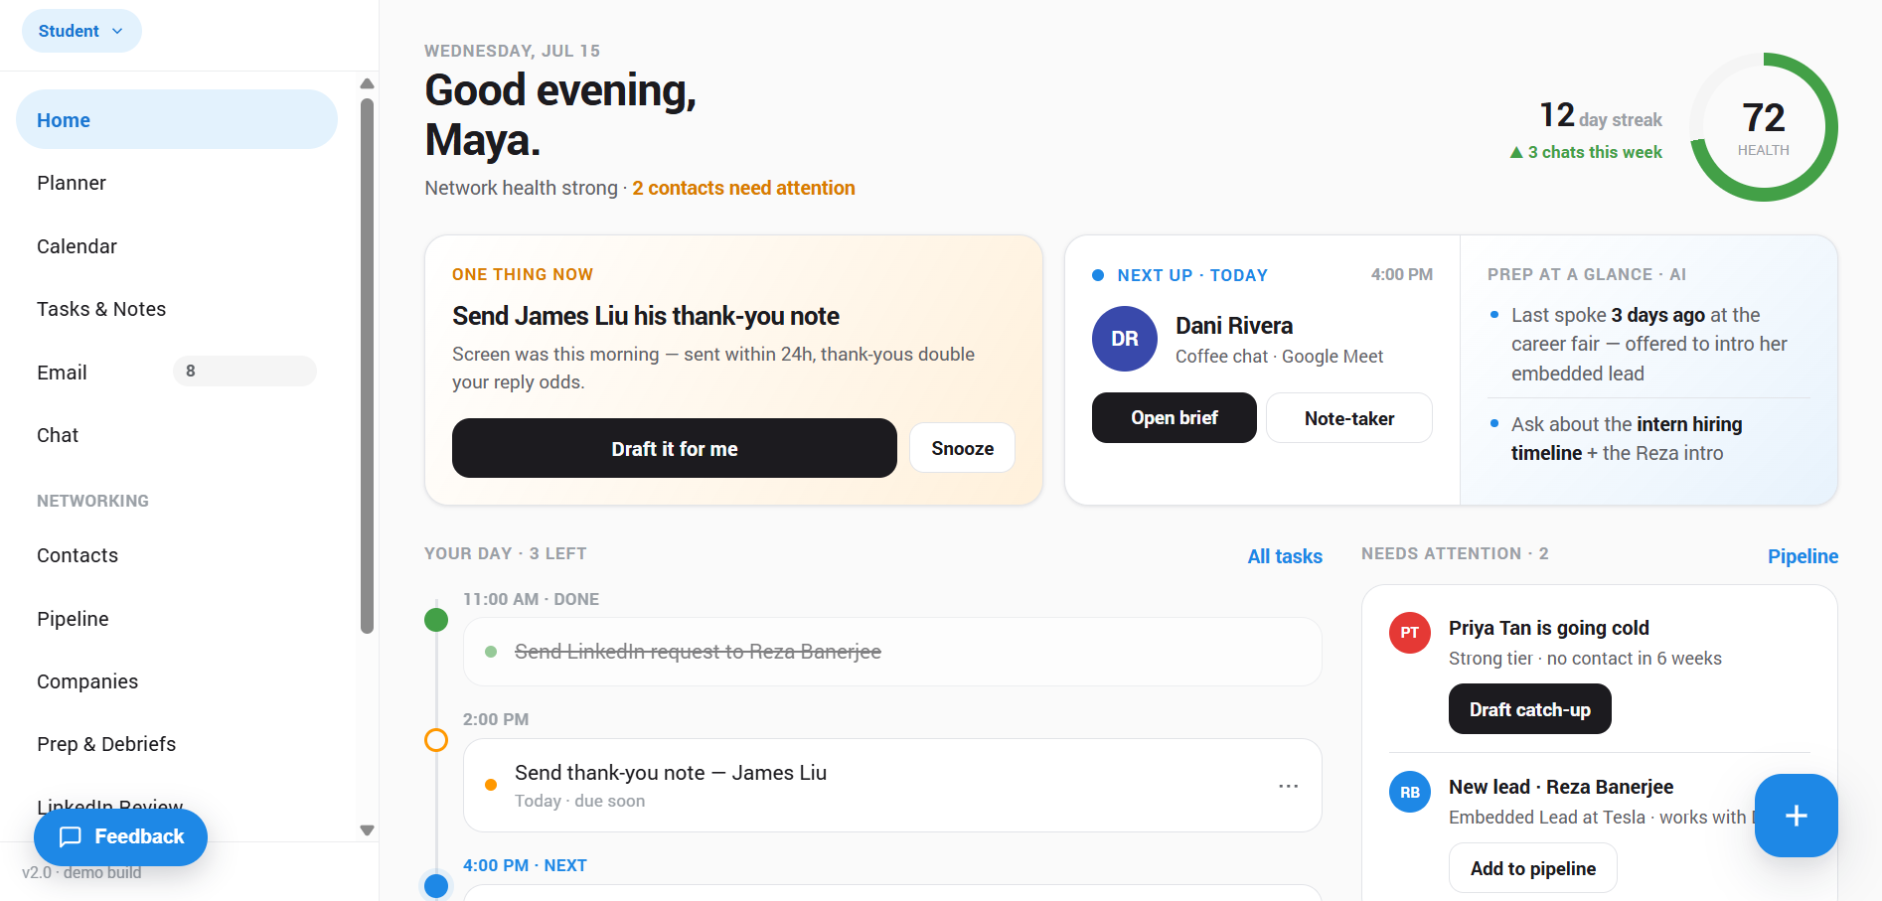Screen dimensions: 1882x901
Task: Go to Home in sidebar
Action: click(177, 120)
